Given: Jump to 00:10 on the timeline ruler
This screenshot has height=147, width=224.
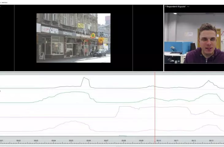Looking at the screenshot, I should 159,141.
